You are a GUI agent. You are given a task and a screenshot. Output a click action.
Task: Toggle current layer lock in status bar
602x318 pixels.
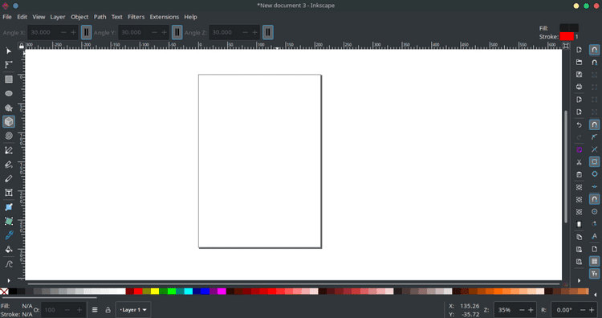(108, 310)
